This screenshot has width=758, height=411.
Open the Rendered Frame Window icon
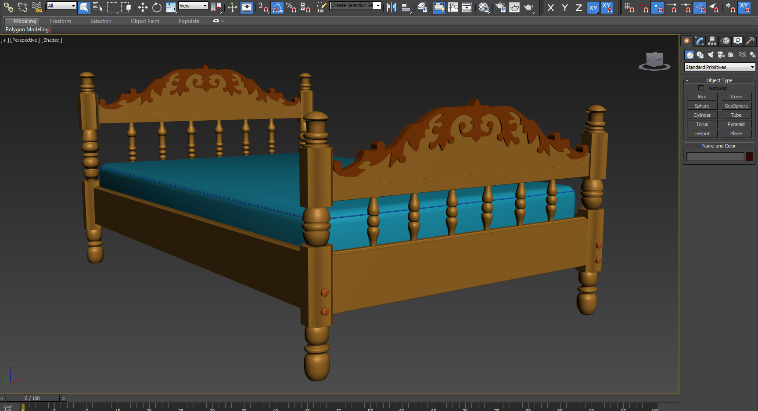pos(514,7)
